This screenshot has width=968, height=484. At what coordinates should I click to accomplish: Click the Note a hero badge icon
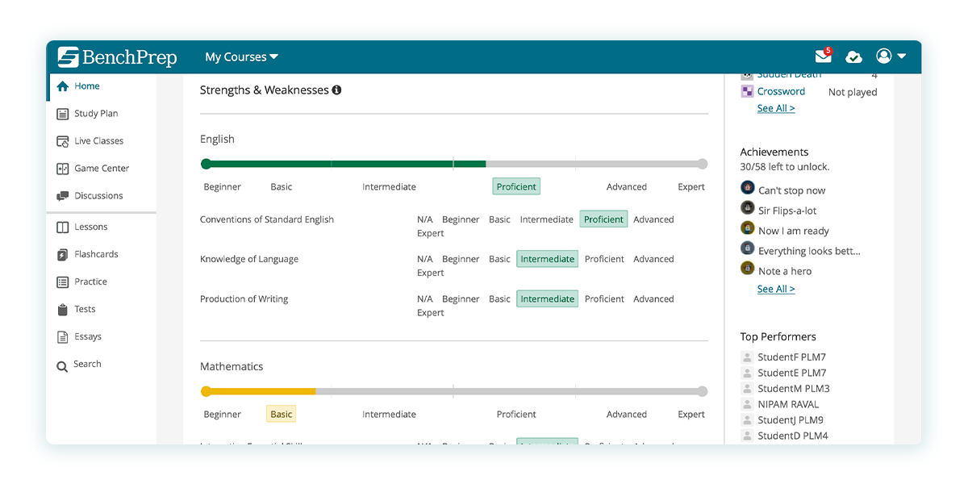pos(748,269)
